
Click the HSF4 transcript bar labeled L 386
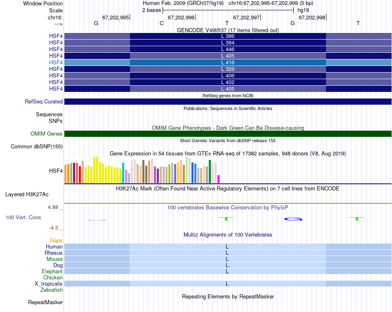point(228,36)
